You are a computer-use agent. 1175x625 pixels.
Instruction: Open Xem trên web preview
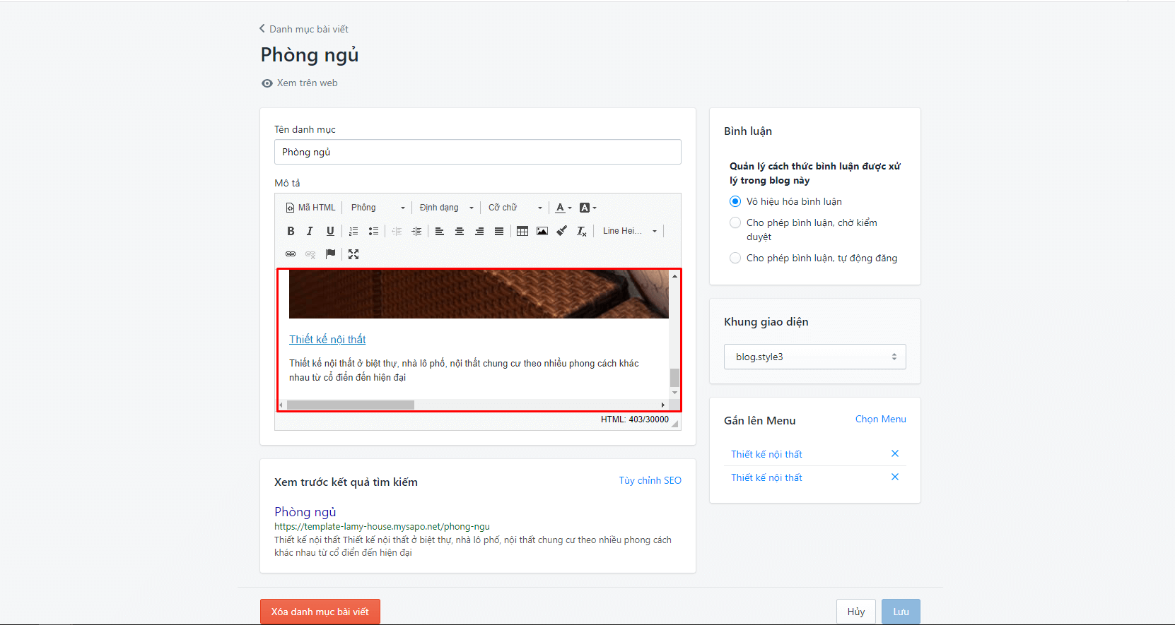pyautogui.click(x=300, y=83)
